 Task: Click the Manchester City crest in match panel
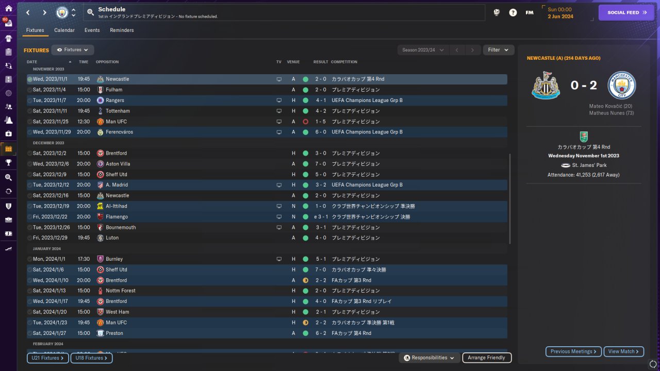622,85
